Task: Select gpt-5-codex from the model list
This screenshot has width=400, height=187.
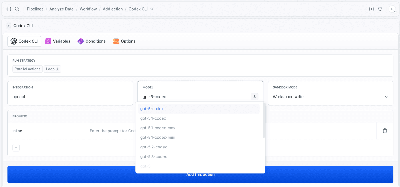Action: (x=199, y=109)
